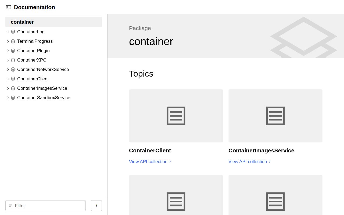The height and width of the screenshot is (215, 344).
Task: Open ContainerNetworkService in the sidebar
Action: coord(43,70)
